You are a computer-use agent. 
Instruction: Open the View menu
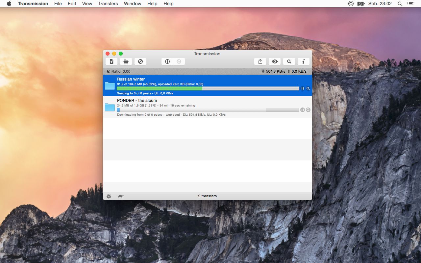(87, 4)
